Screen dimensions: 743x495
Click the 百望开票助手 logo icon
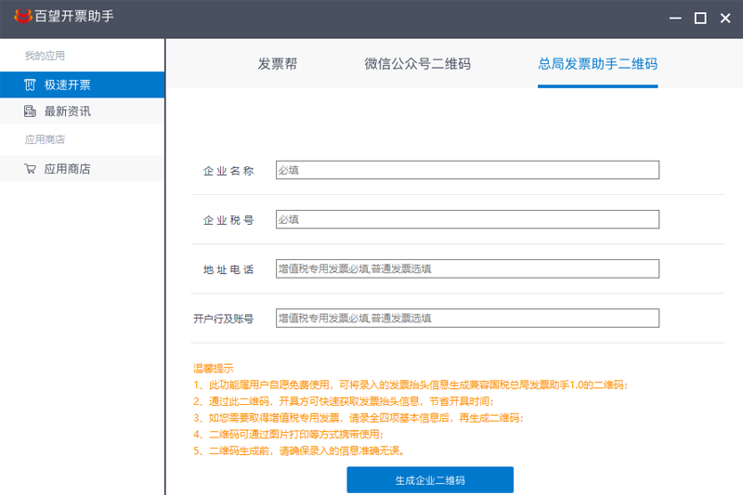click(22, 16)
